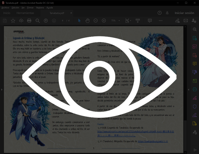Open the more tools ellipsis menu

tap(160, 21)
